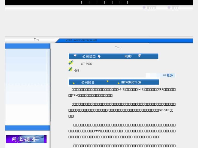Select the 公司动态 section heading

89,56
